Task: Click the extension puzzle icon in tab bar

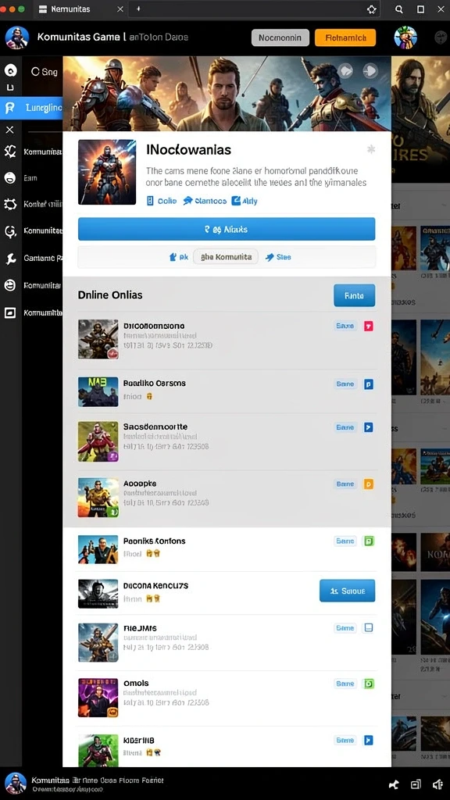Action: tap(371, 9)
